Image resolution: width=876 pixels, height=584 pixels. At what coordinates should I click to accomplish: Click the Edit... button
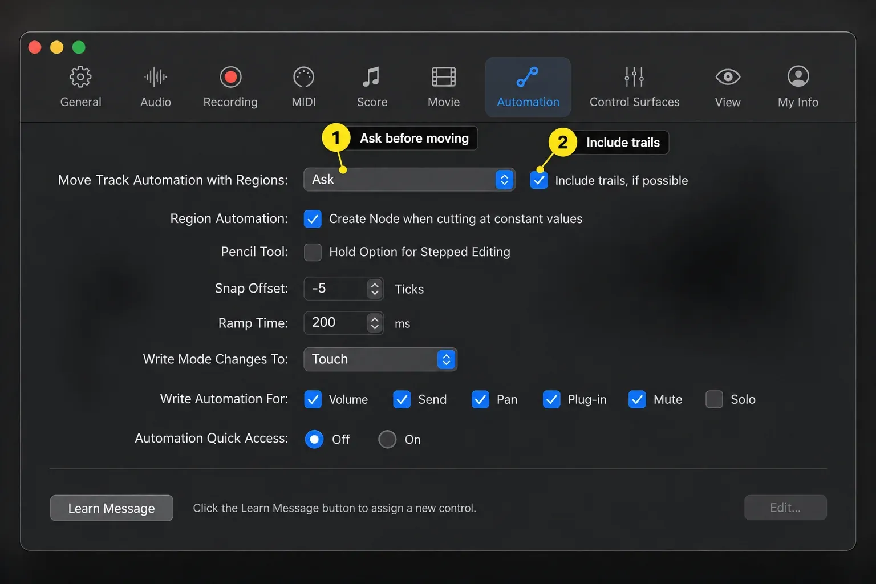pyautogui.click(x=785, y=508)
